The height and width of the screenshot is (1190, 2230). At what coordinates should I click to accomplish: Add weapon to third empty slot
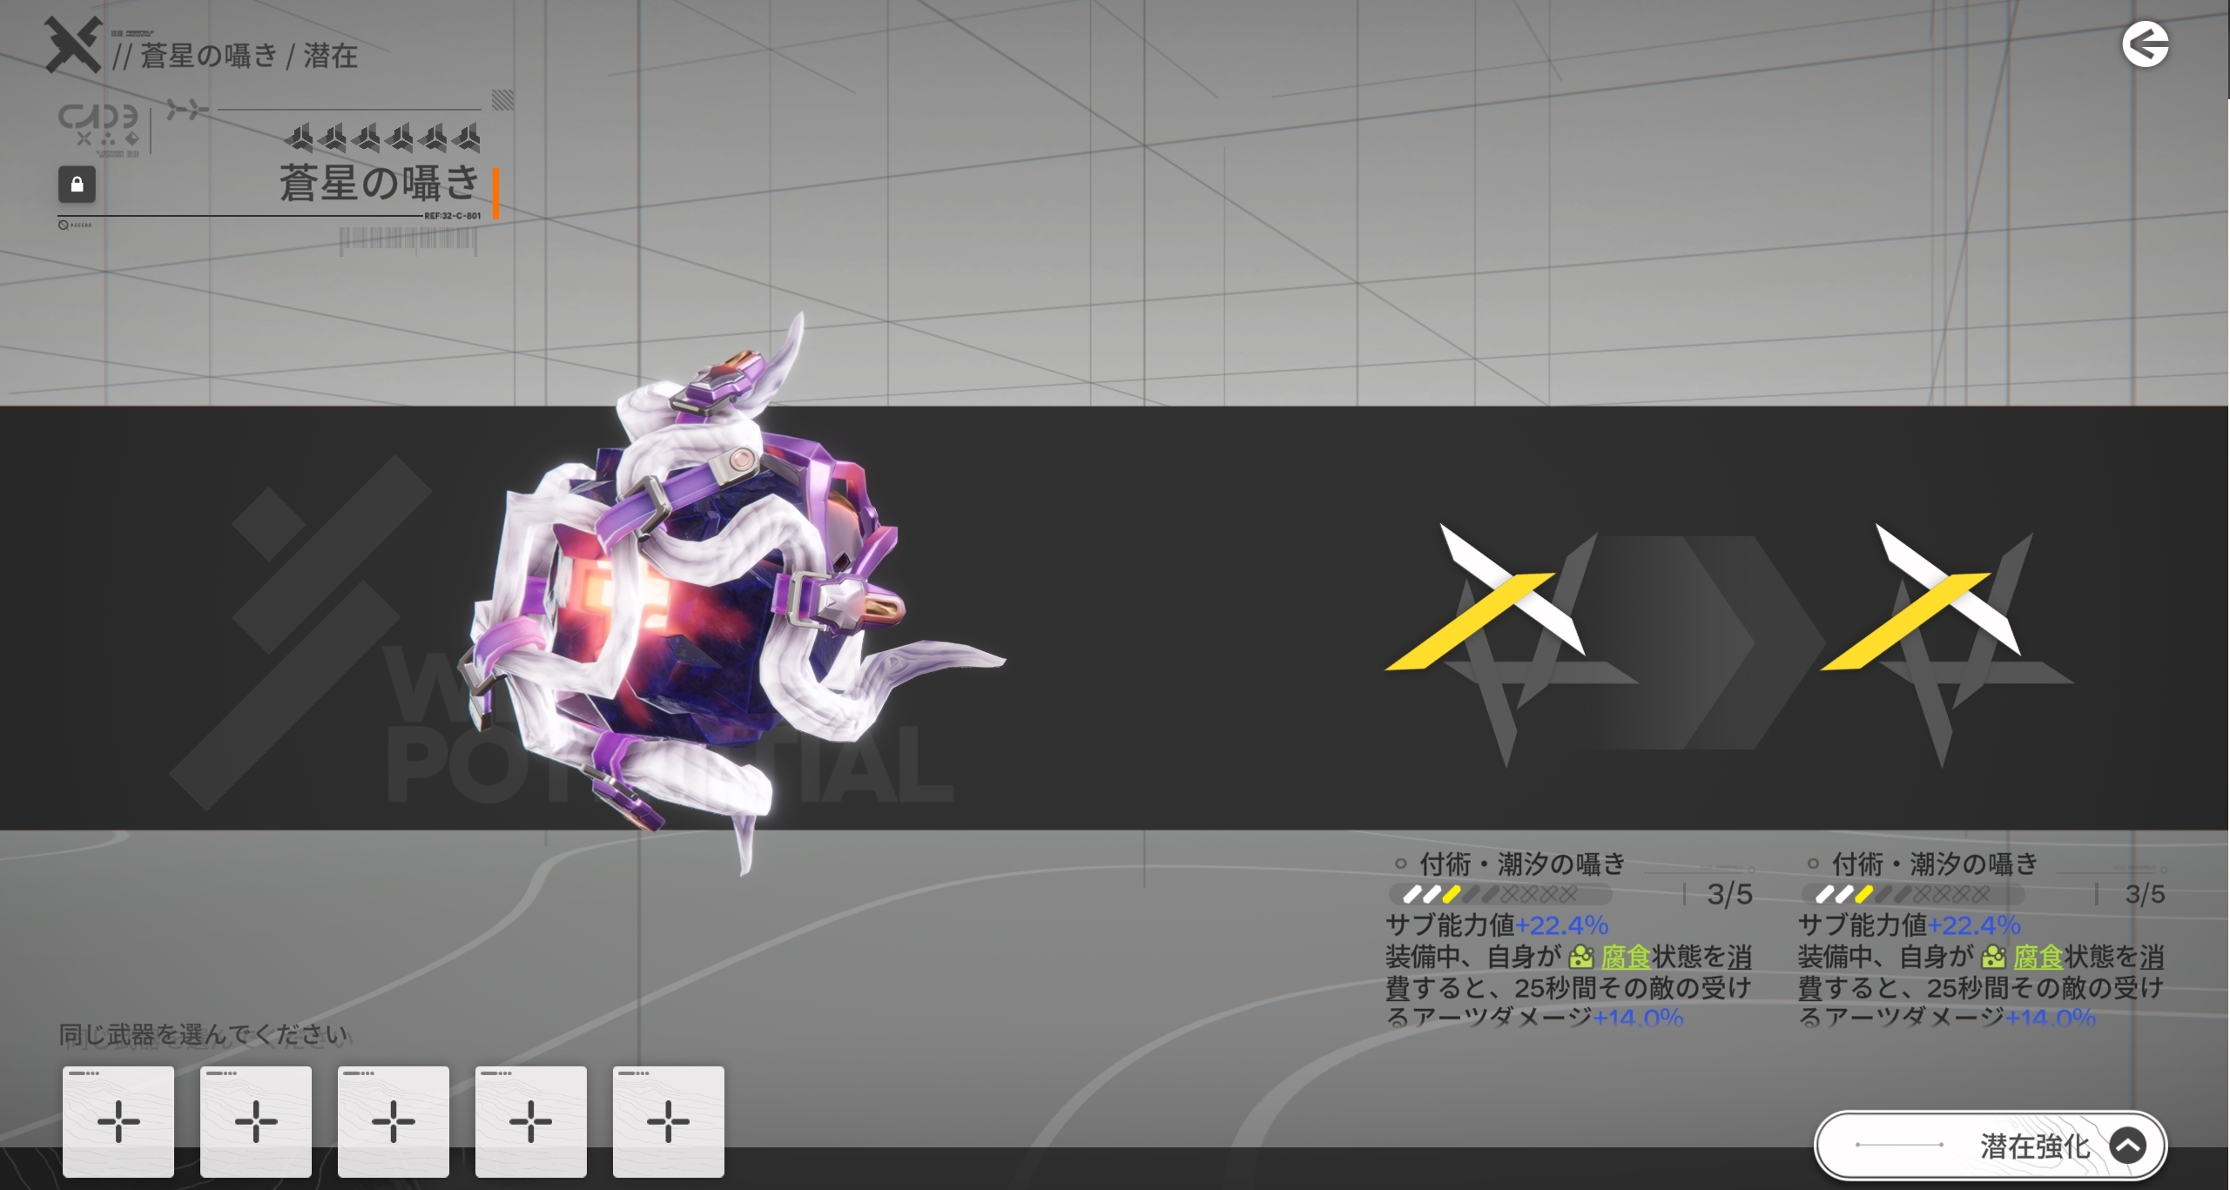point(394,1121)
